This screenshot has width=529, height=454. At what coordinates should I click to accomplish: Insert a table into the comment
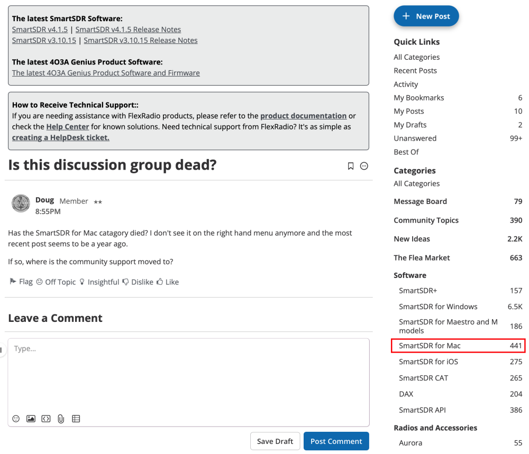coord(76,419)
